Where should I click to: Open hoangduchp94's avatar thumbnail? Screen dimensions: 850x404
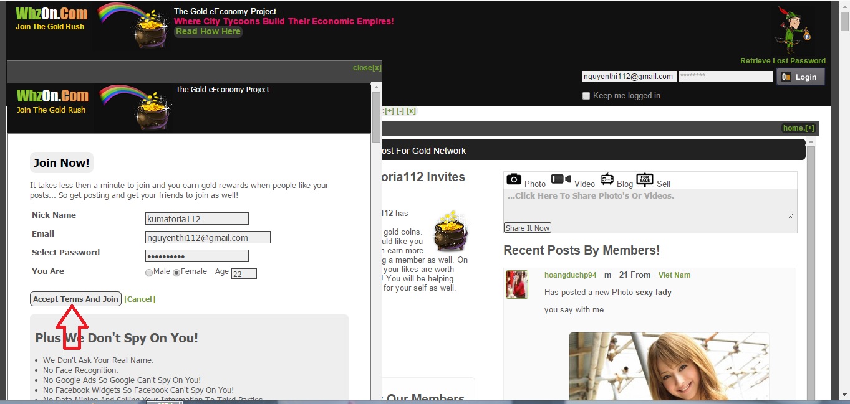pyautogui.click(x=517, y=284)
